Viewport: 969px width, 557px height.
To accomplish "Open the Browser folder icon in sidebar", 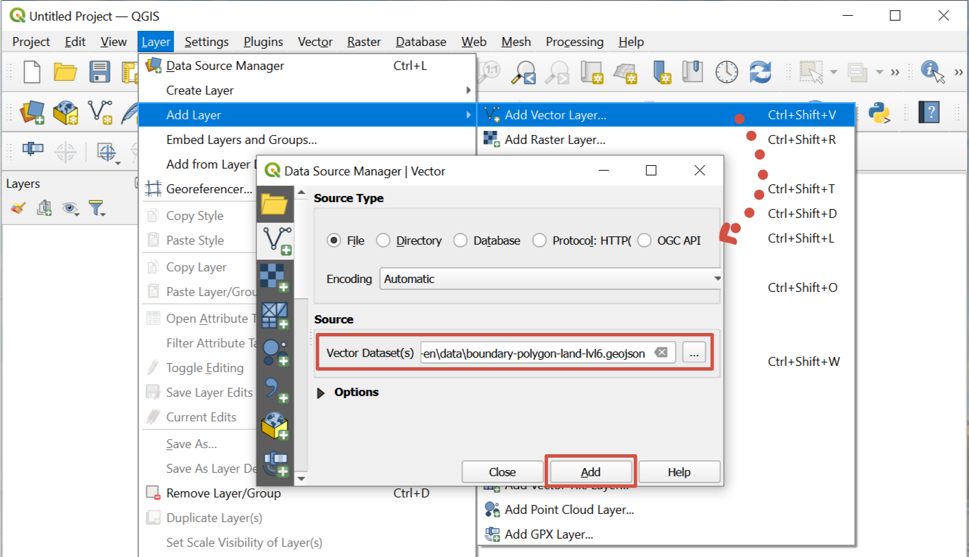I will tap(275, 204).
